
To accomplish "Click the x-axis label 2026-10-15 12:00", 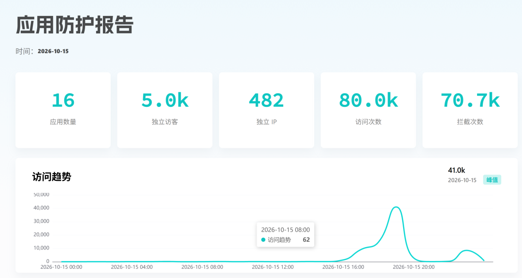I will click(x=273, y=267).
